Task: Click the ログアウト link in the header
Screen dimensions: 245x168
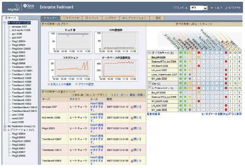Action: click(235, 8)
